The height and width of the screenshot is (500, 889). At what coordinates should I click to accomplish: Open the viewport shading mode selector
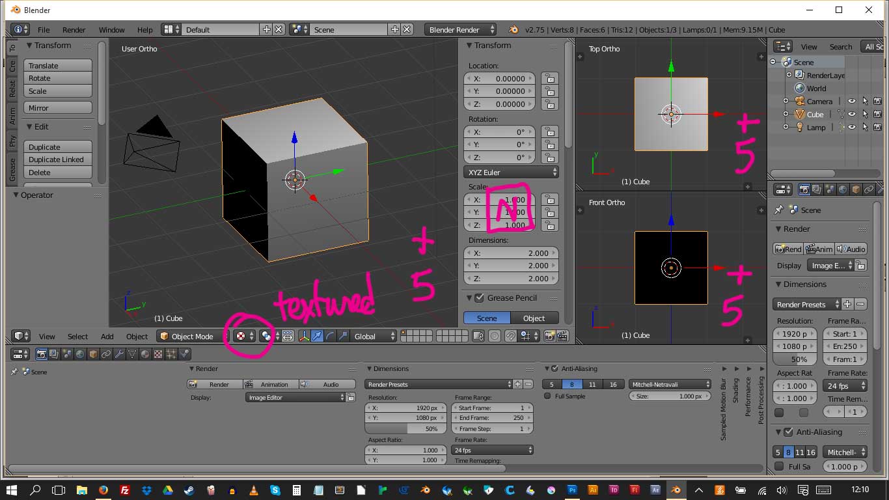245,336
